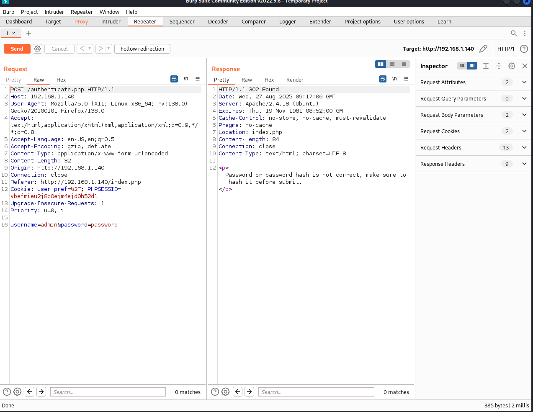
Task: Go back to previous request in history
Action: click(x=82, y=49)
